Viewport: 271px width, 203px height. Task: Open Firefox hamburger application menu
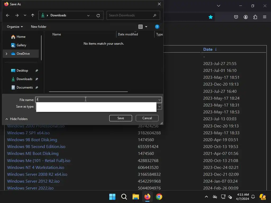tap(265, 17)
